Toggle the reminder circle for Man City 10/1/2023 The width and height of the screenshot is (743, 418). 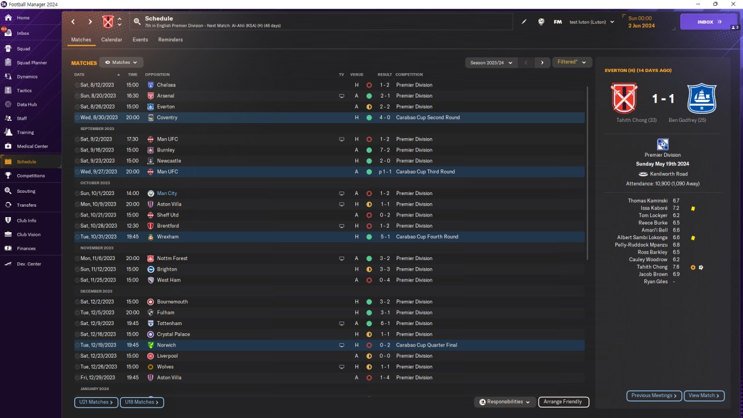point(77,193)
